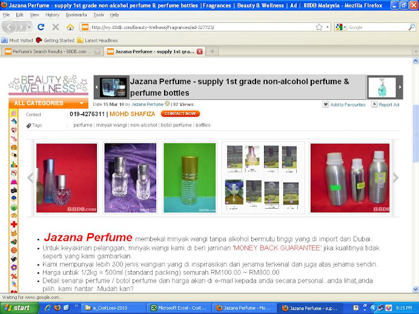Select the clapperboard category icon
The height and width of the screenshot is (314, 419).
(x=14, y=258)
